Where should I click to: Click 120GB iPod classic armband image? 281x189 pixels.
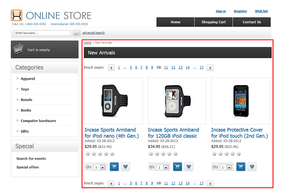point(177,101)
